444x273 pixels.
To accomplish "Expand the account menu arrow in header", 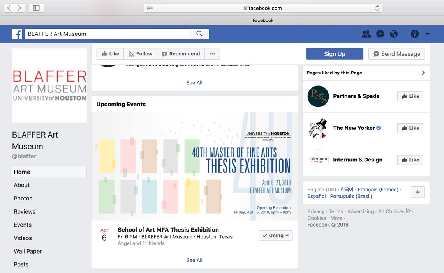I will pyautogui.click(x=428, y=34).
